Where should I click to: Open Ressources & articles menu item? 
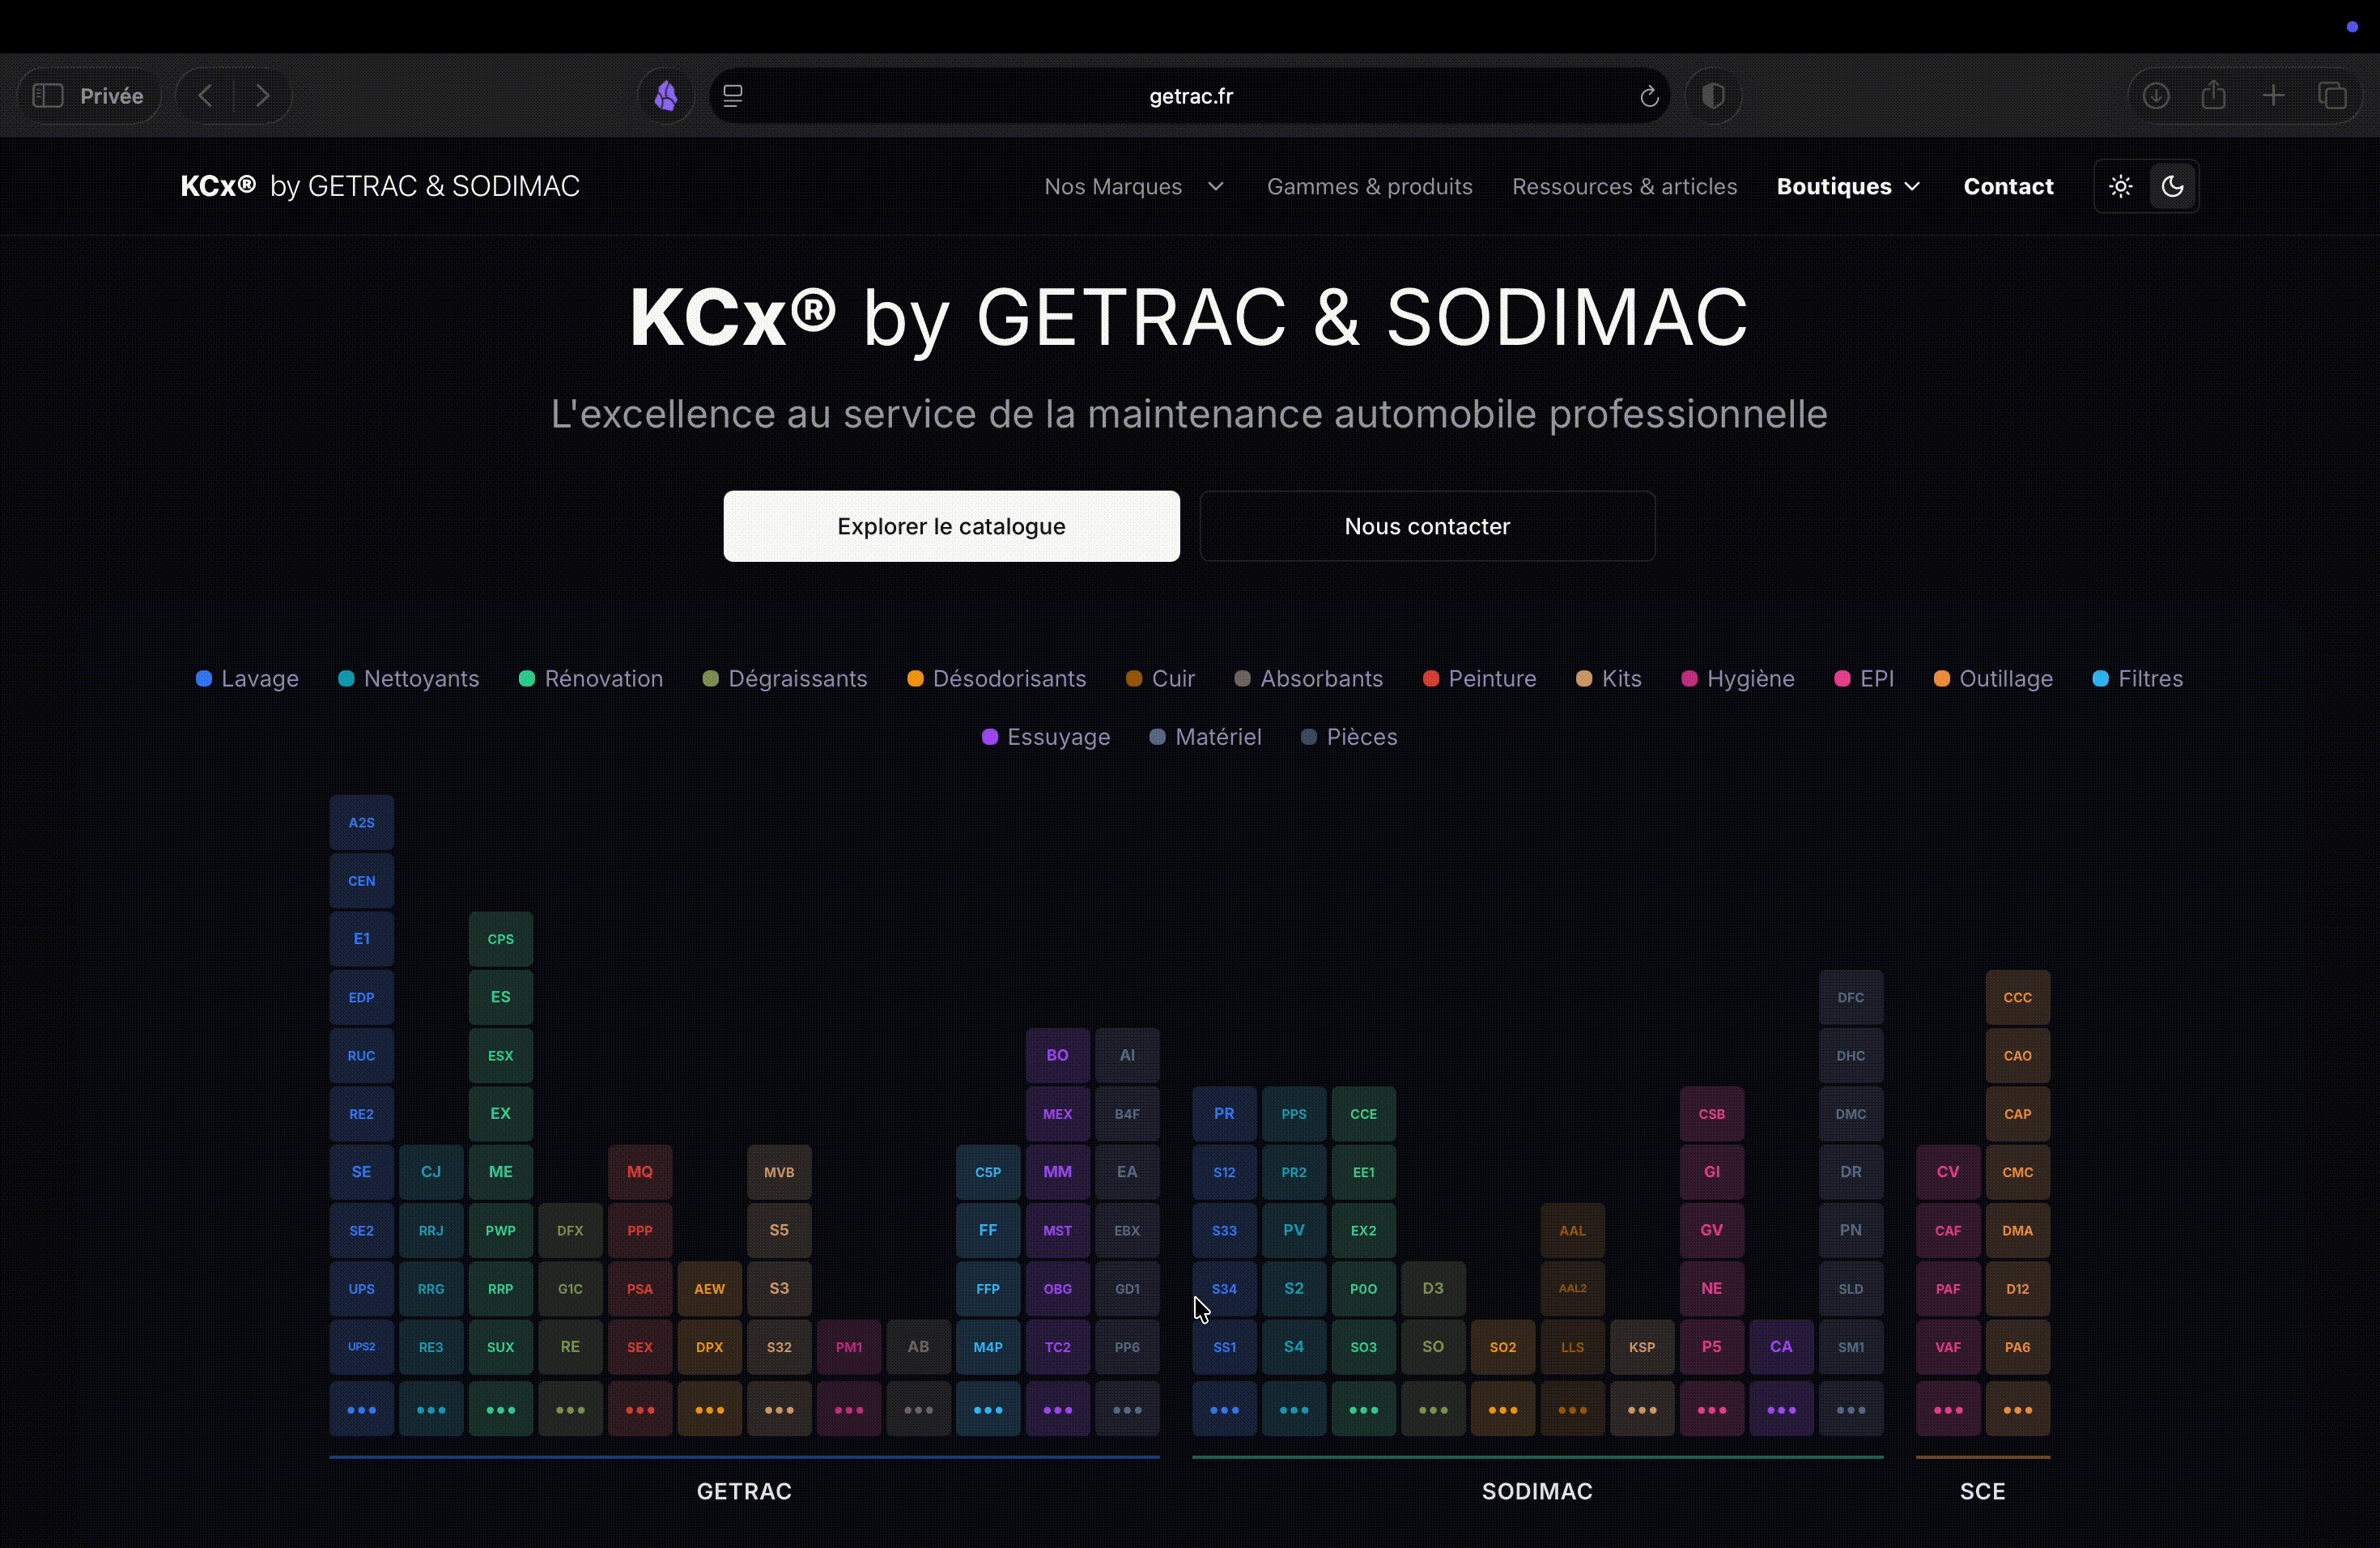(1624, 186)
